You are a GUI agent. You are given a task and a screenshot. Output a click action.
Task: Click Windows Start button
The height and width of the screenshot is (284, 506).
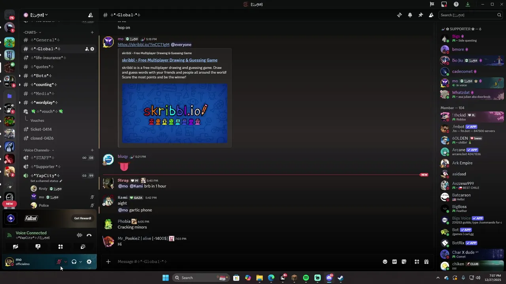click(166, 278)
